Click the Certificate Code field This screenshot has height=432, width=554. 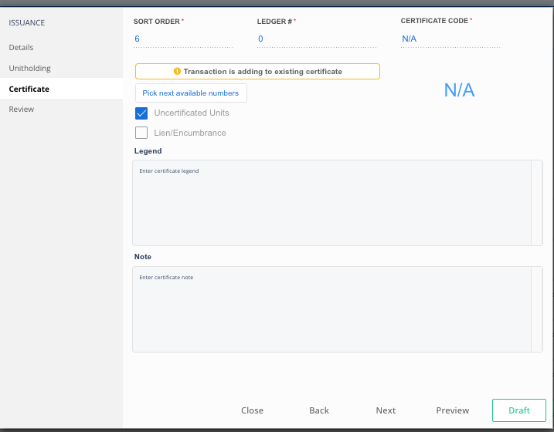tap(450, 39)
